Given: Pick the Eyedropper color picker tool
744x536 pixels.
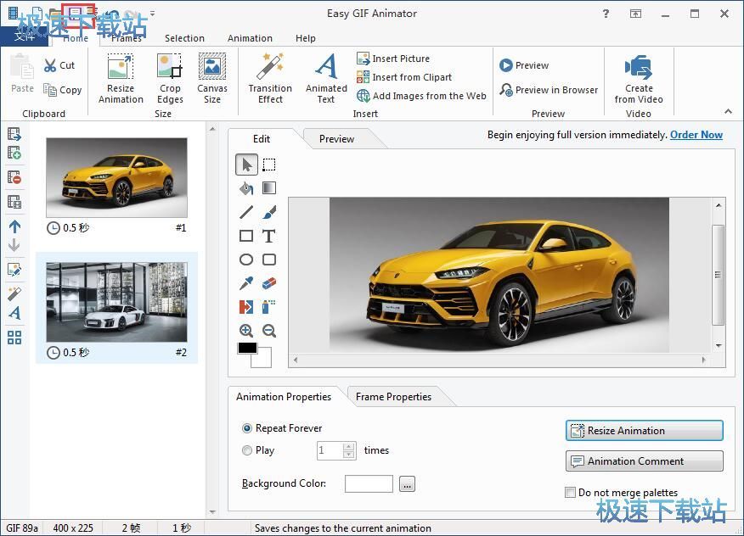Looking at the screenshot, I should coord(246,283).
